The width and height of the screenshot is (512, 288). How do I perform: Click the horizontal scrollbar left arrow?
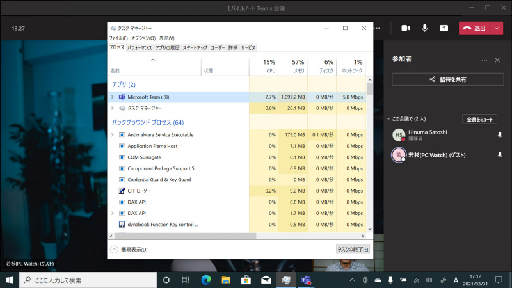pos(111,236)
